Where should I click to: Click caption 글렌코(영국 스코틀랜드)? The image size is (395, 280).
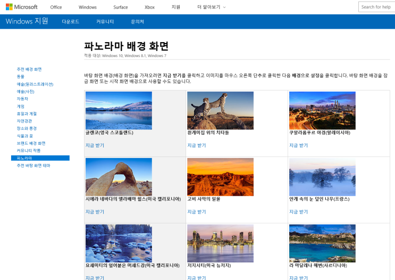click(x=110, y=133)
